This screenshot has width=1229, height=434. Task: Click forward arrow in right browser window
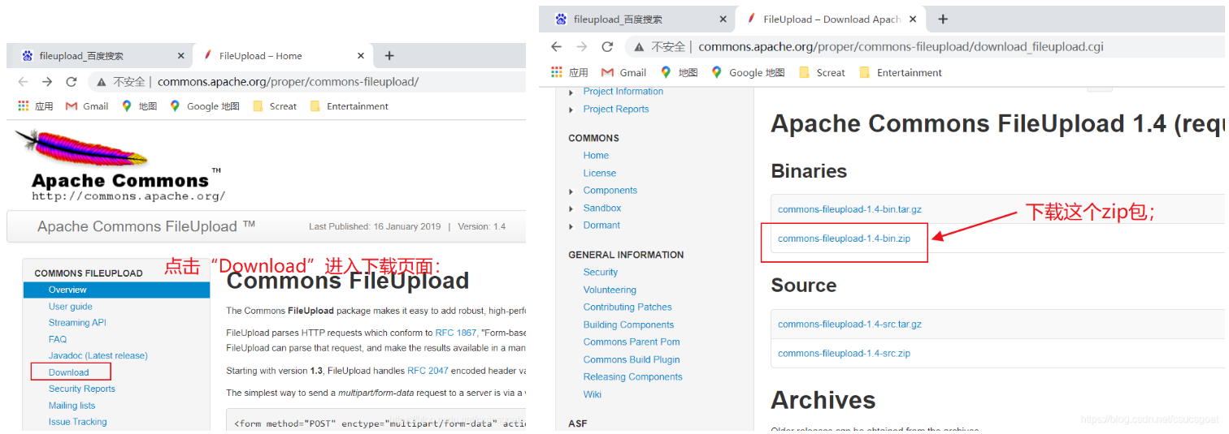[581, 47]
